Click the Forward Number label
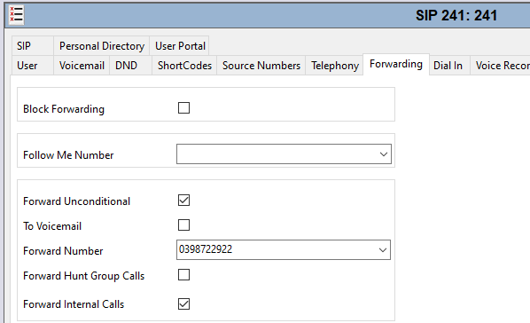Screen dimensions: 530x323 point(63,251)
